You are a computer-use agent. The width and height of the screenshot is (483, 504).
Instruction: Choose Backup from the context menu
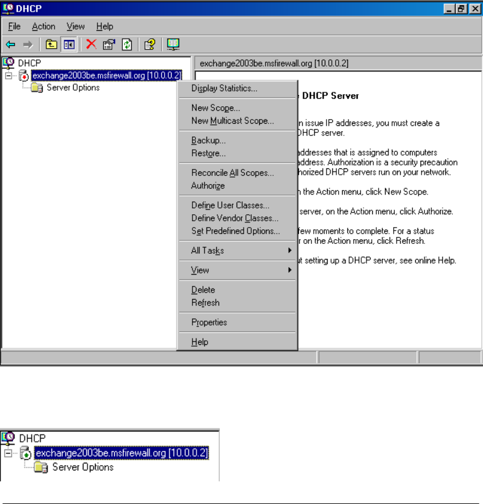pos(237,140)
